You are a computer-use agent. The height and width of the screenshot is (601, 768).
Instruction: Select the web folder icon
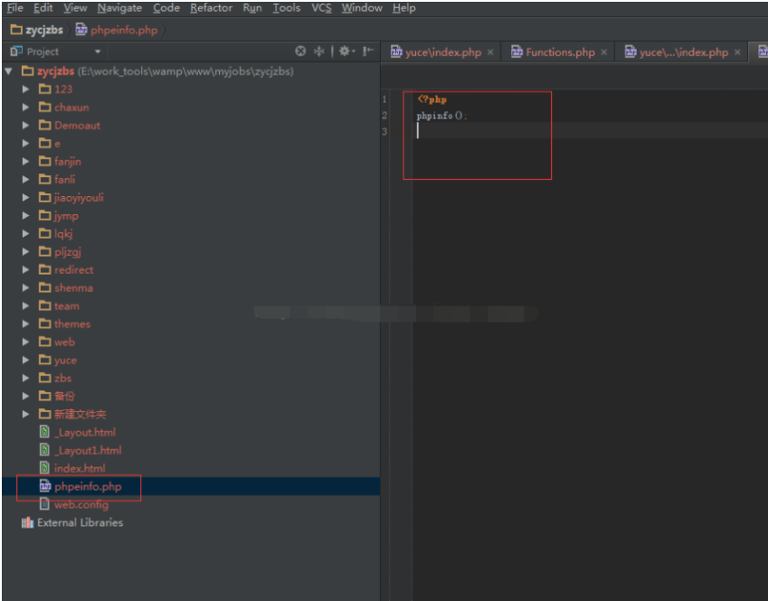[45, 342]
